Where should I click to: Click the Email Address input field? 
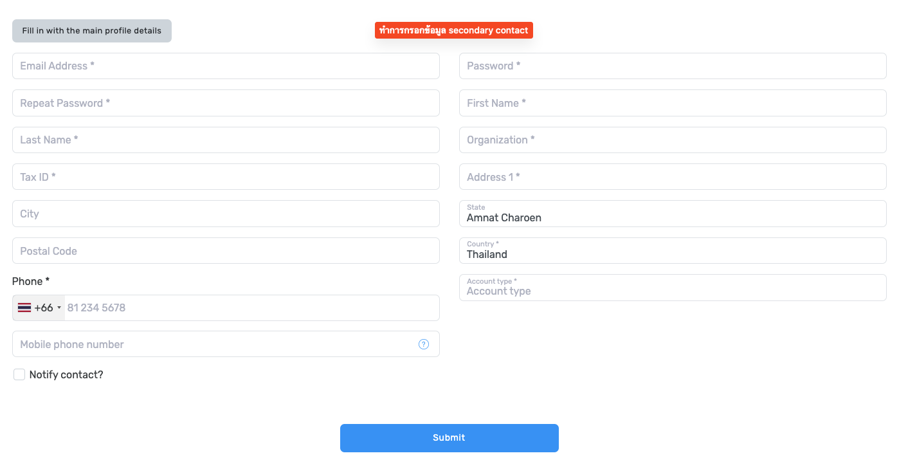[225, 66]
